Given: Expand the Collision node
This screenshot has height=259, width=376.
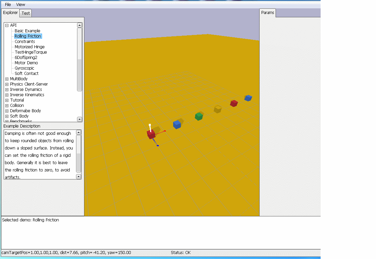Looking at the screenshot, I should pos(7,106).
